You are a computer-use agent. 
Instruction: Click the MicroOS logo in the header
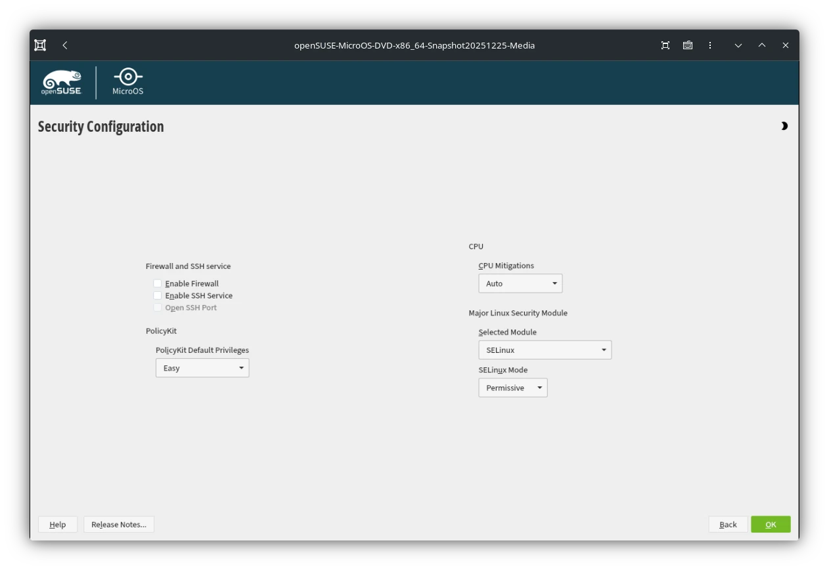coord(127,80)
